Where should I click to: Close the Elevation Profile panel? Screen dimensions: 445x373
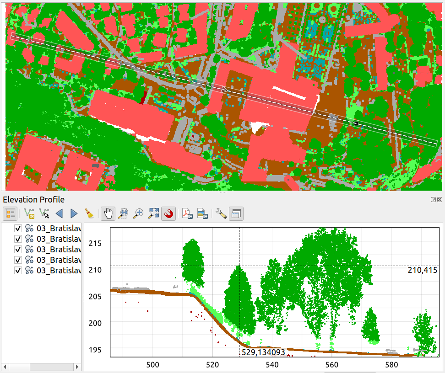click(x=440, y=200)
